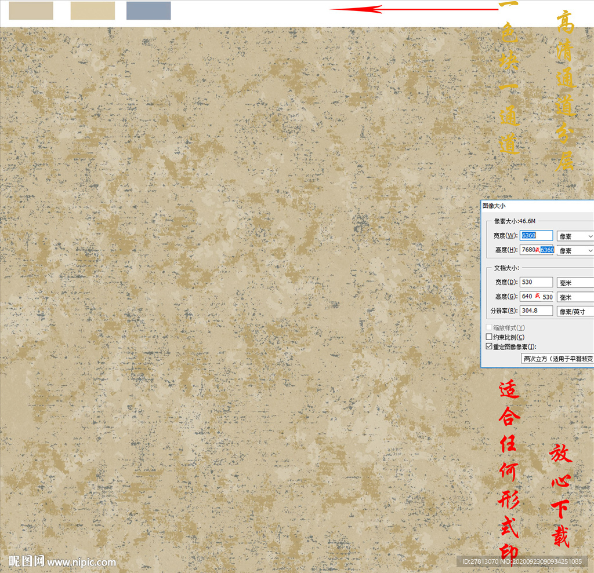Click the 宽度(W) label
594x573 pixels.
506,235
